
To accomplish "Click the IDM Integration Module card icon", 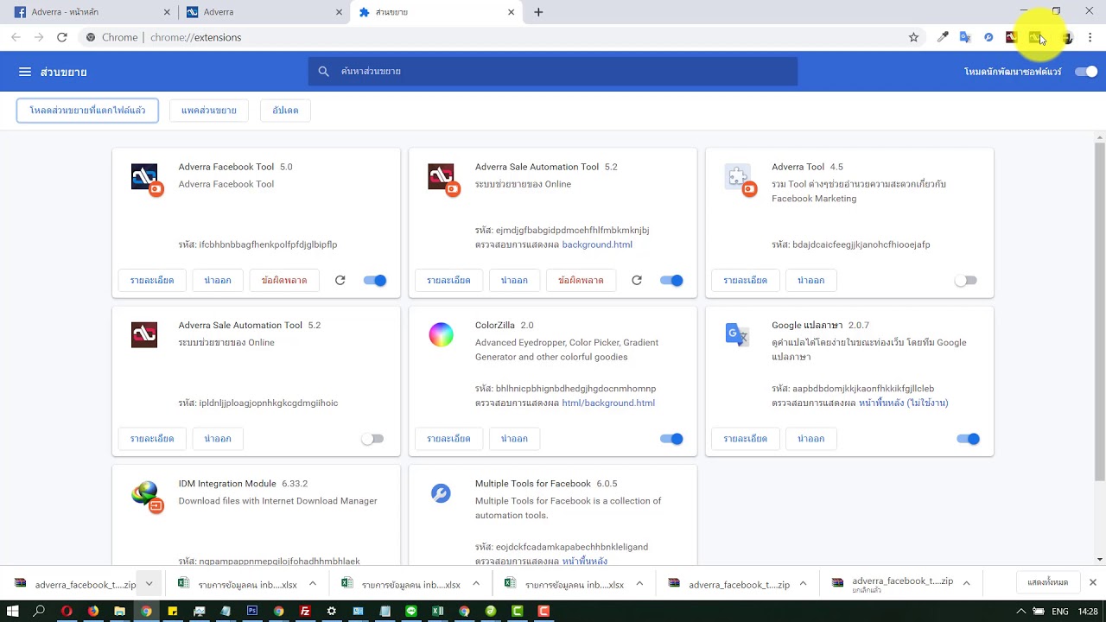I will [x=144, y=493].
